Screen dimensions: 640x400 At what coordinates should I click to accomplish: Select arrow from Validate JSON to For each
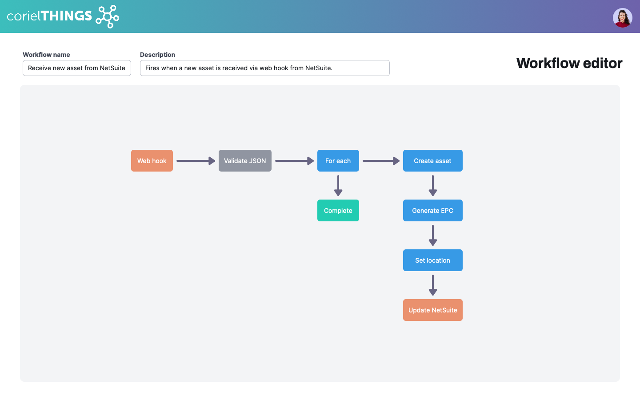[x=294, y=161]
